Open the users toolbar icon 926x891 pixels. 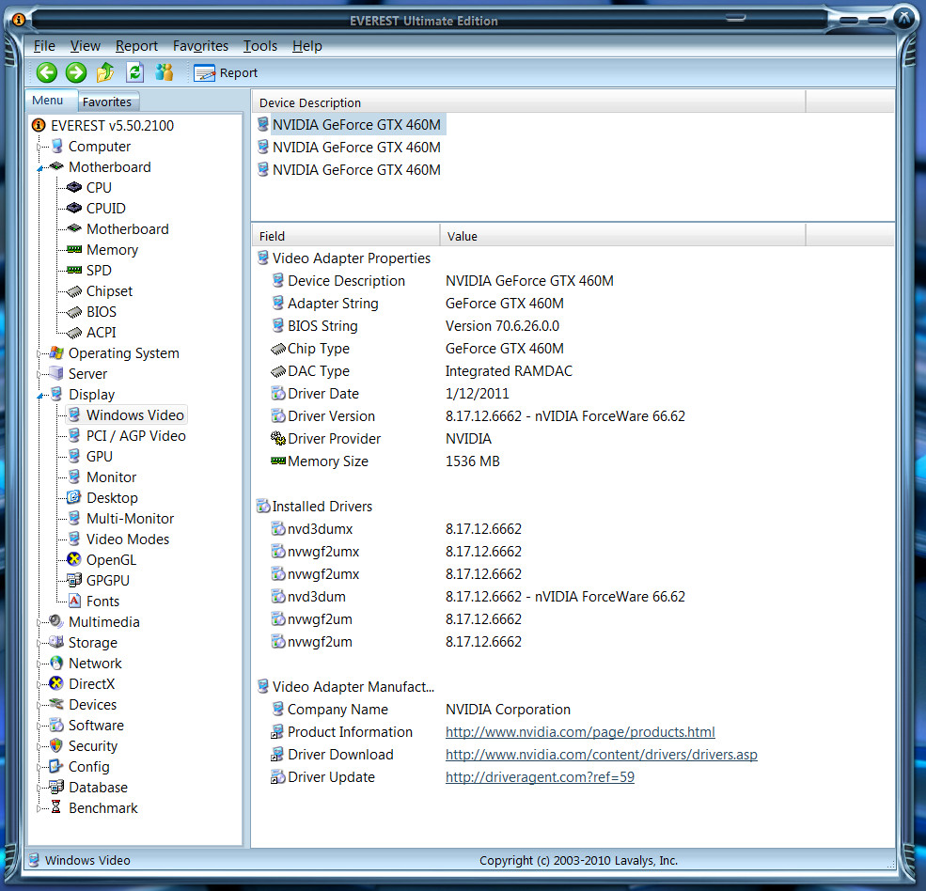[165, 72]
